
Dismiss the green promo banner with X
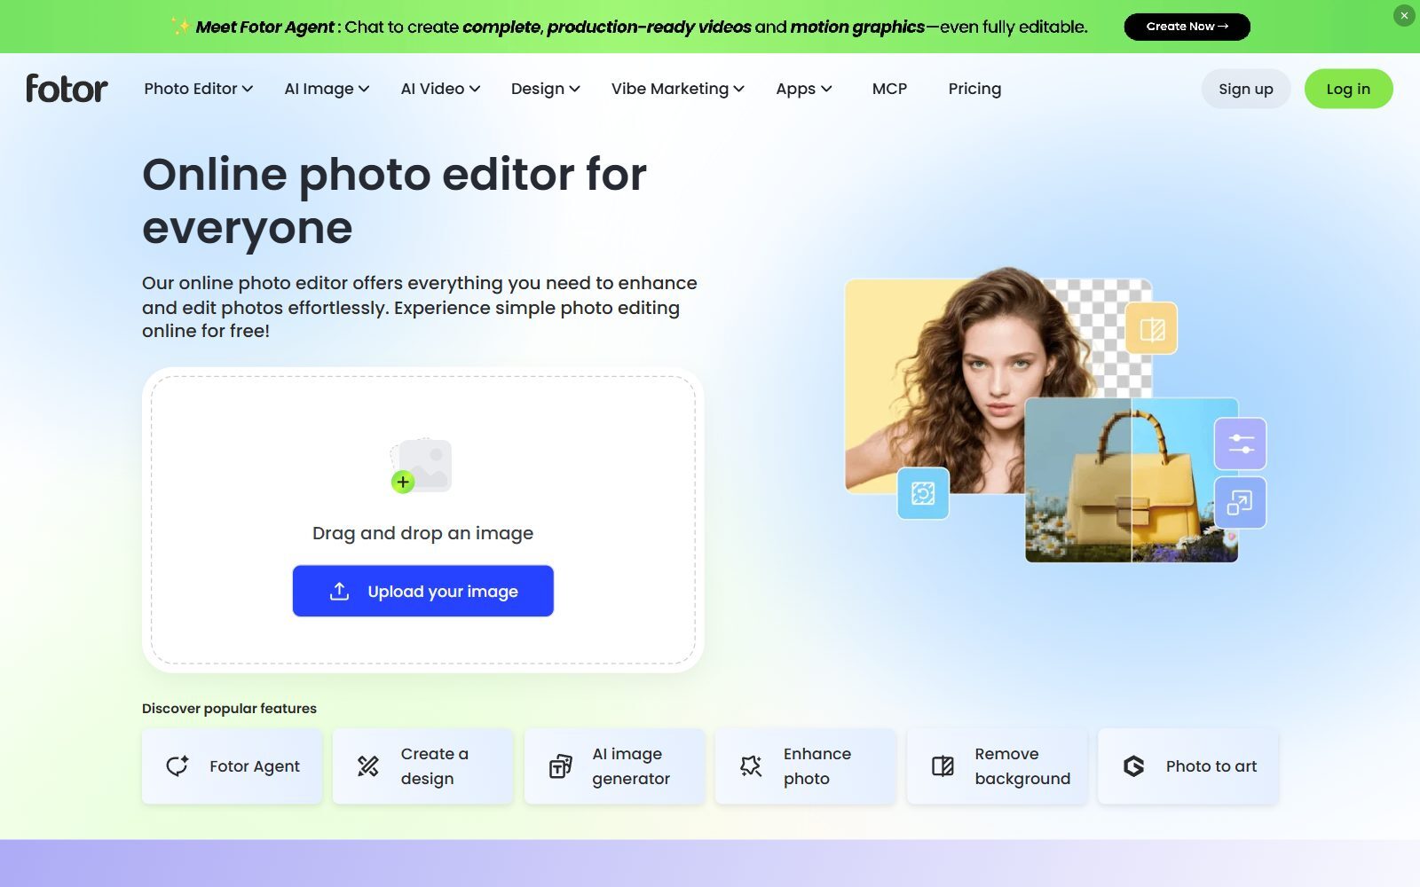(1404, 15)
